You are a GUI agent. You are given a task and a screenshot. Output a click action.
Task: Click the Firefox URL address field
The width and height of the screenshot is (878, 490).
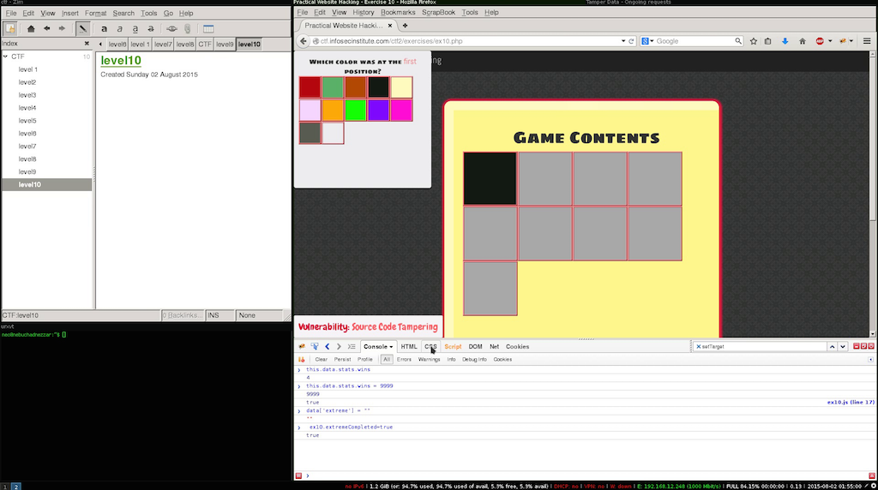click(467, 41)
